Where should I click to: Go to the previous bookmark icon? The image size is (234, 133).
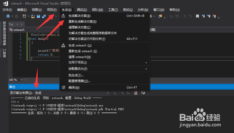pyautogui.click(x=203, y=16)
